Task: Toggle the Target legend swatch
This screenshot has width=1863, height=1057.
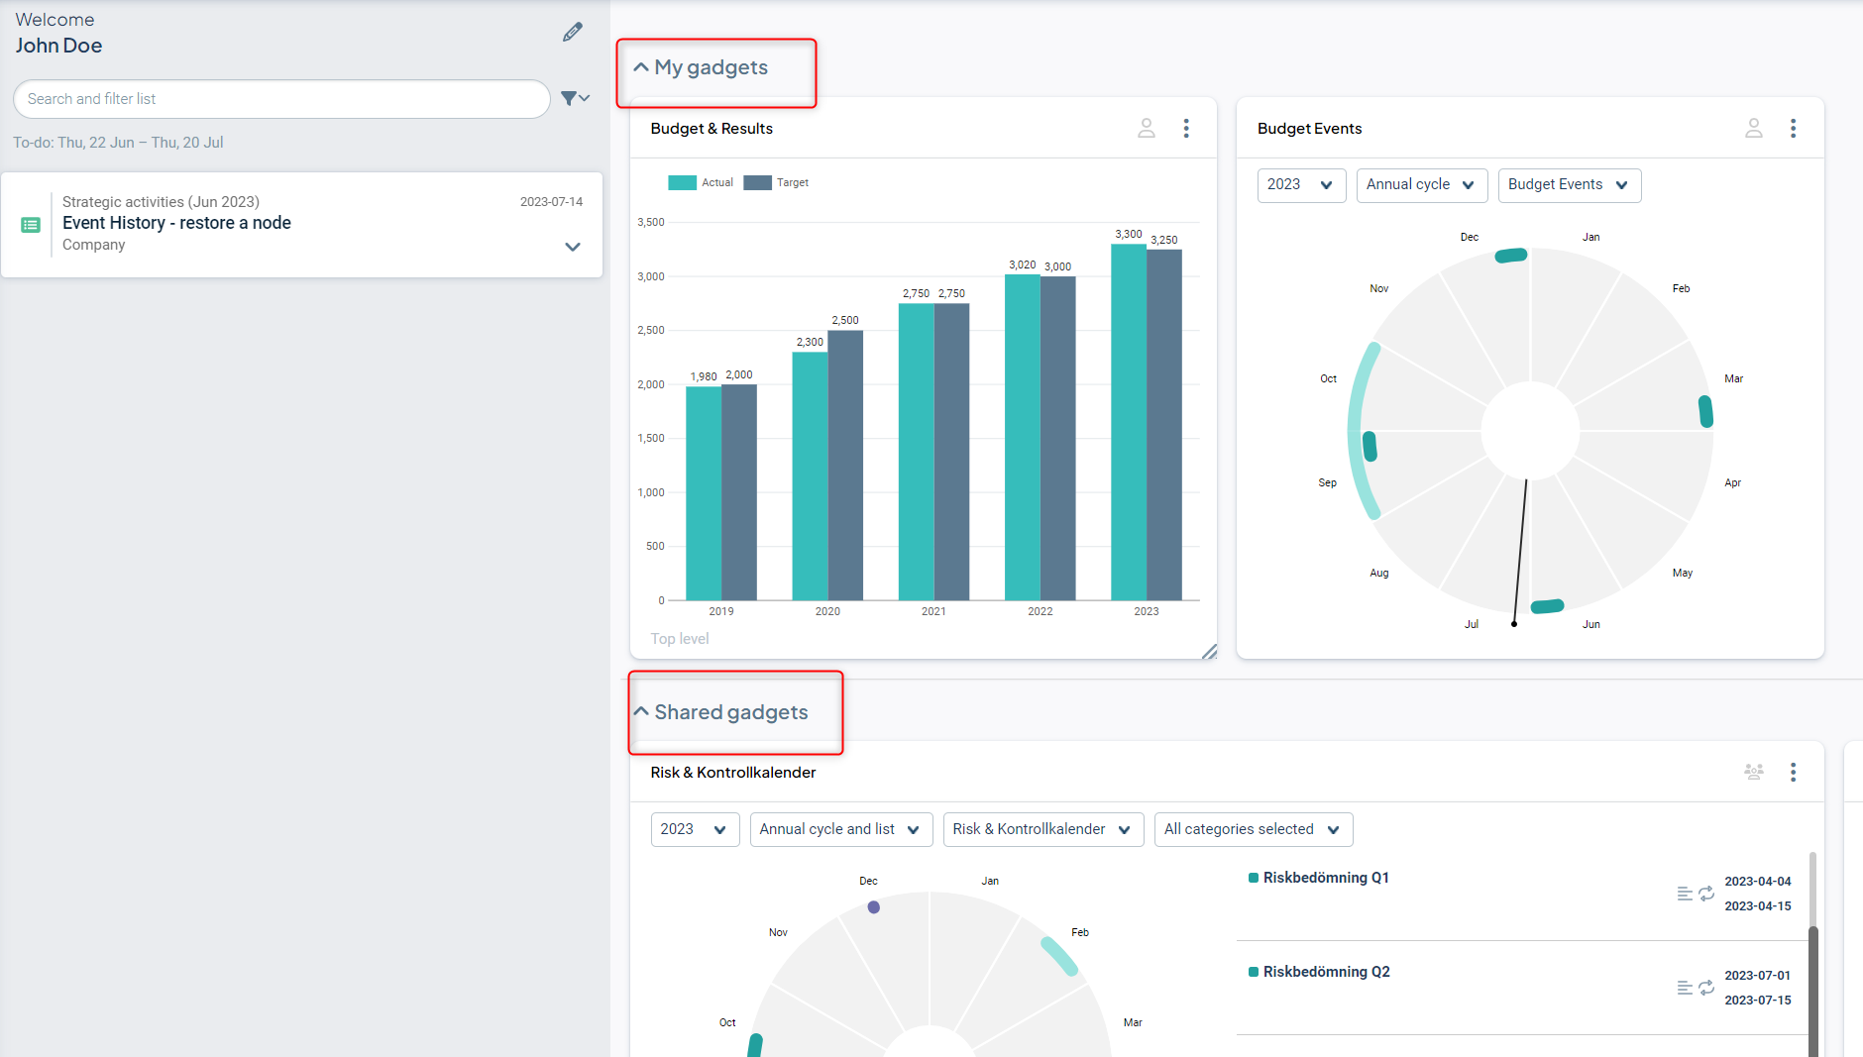Action: (757, 182)
